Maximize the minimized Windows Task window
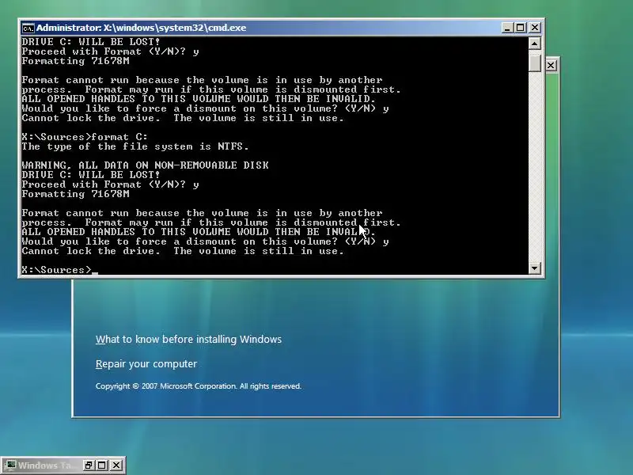 click(x=102, y=465)
